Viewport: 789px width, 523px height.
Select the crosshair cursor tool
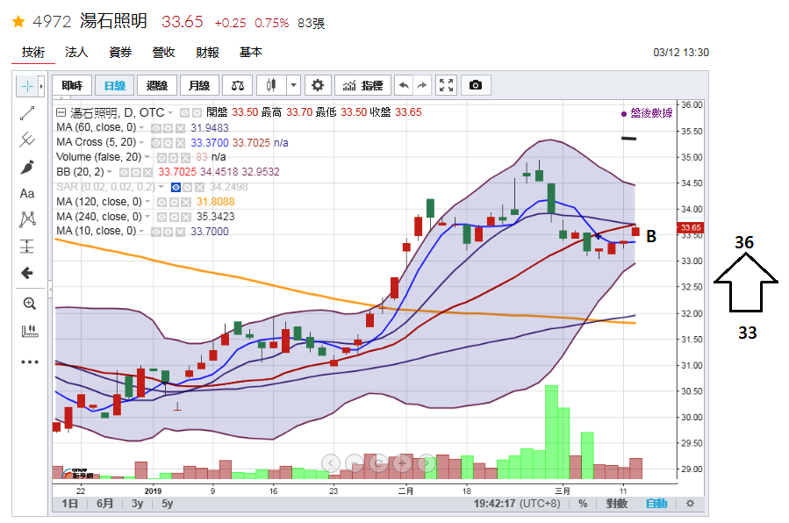click(27, 87)
